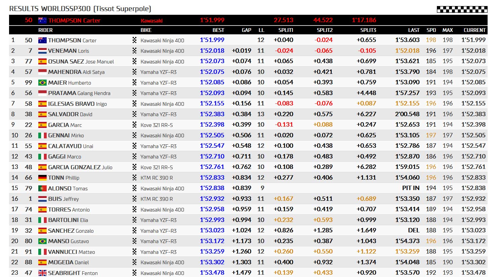Click the Spanish flag beside SANCHEZ Gonzalo

42,231
